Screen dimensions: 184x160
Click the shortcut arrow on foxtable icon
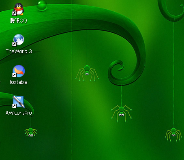pyautogui.click(x=14, y=75)
